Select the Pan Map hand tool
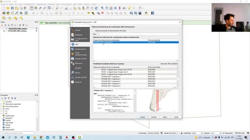This screenshot has height=140, width=250. (x=32, y=8)
